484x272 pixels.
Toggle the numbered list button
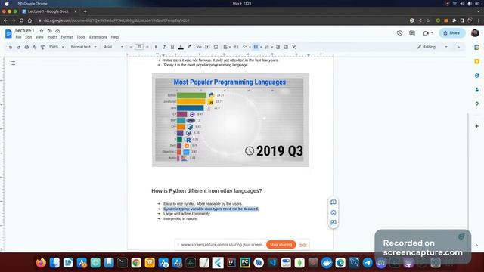click(267, 47)
